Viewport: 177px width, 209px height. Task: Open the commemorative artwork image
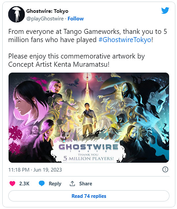(89, 118)
